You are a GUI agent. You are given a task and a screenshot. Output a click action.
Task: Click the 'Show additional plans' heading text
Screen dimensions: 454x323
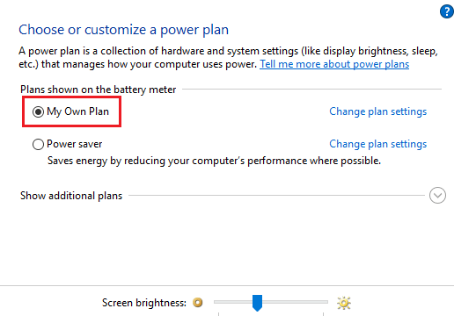[x=71, y=196]
